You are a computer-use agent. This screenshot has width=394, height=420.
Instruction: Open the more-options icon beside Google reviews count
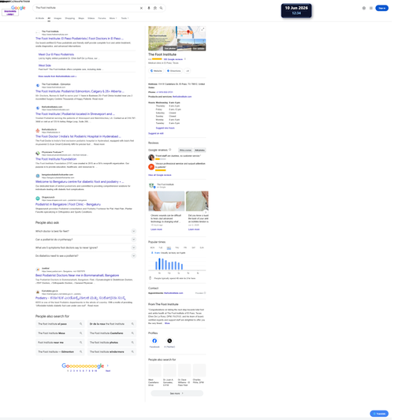(x=185, y=59)
